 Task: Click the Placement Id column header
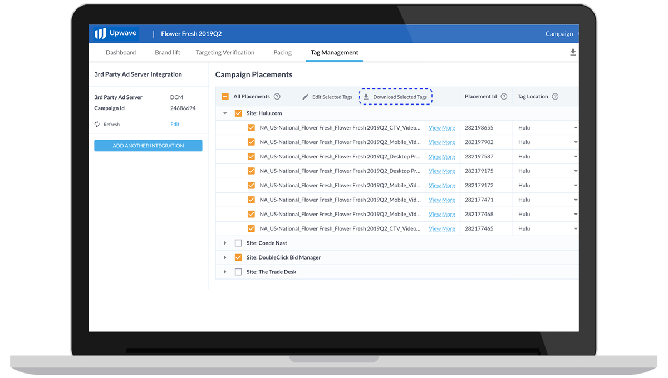(481, 96)
